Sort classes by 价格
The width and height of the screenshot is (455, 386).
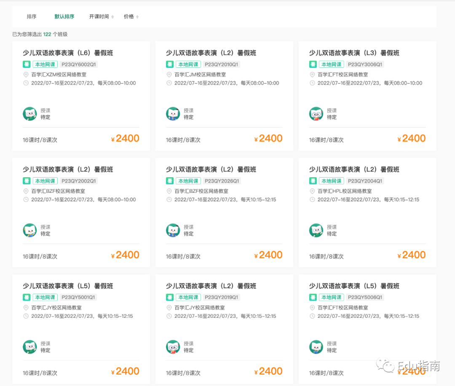tap(129, 17)
